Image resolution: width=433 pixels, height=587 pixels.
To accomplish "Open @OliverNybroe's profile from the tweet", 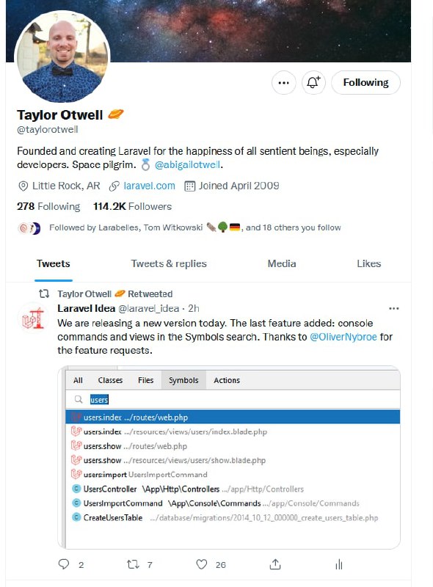I will click(343, 337).
